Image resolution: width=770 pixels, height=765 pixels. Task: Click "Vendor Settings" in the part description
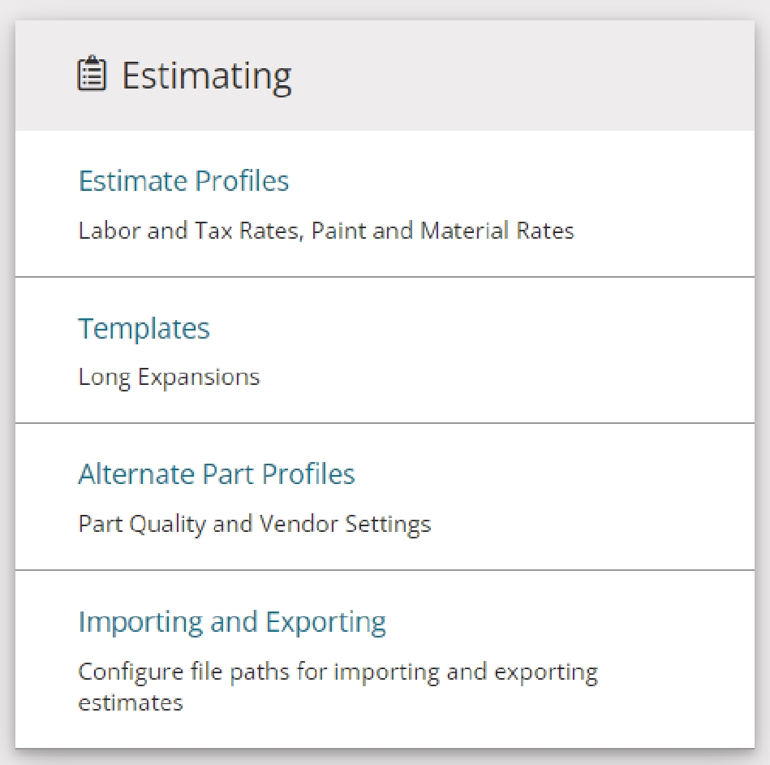pyautogui.click(x=345, y=524)
